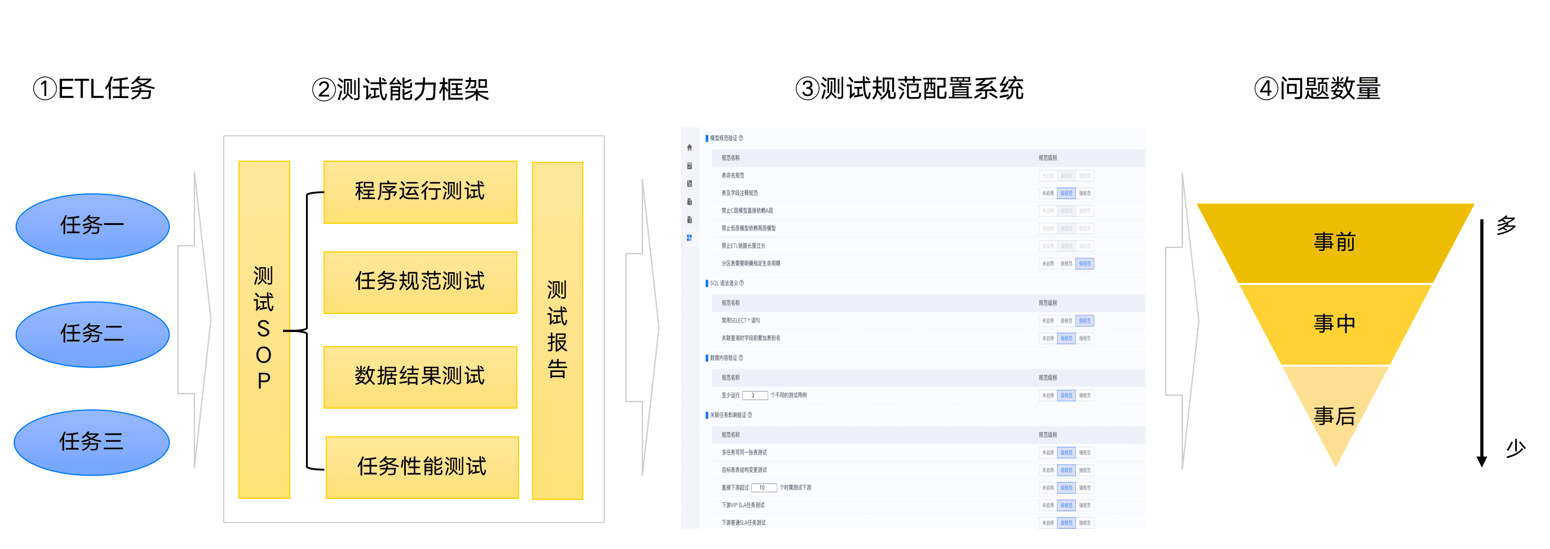Click the 多 label beside the arrow
The height and width of the screenshot is (549, 1550).
pos(1506,225)
